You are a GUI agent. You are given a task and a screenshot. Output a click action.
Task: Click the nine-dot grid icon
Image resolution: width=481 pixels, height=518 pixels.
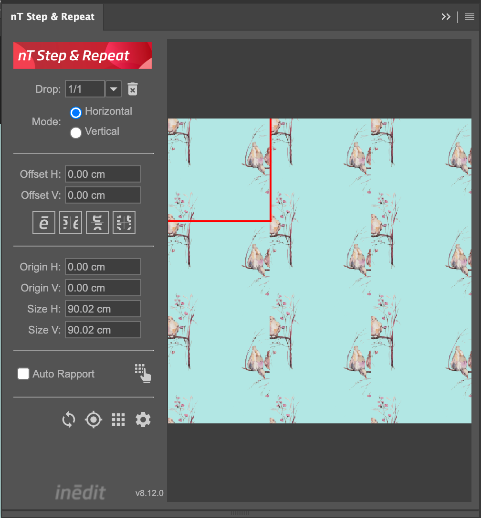click(x=118, y=420)
